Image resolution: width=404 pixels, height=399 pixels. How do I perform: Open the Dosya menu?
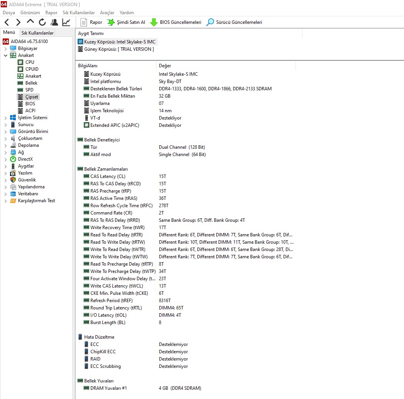coord(9,13)
